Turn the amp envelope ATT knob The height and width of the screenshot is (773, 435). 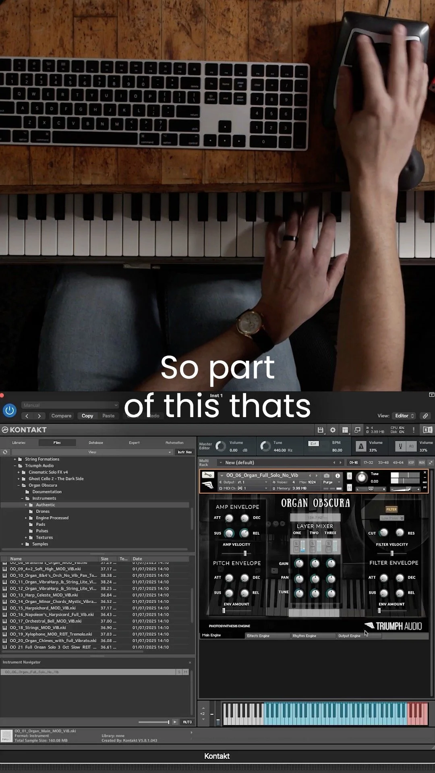[x=229, y=518]
